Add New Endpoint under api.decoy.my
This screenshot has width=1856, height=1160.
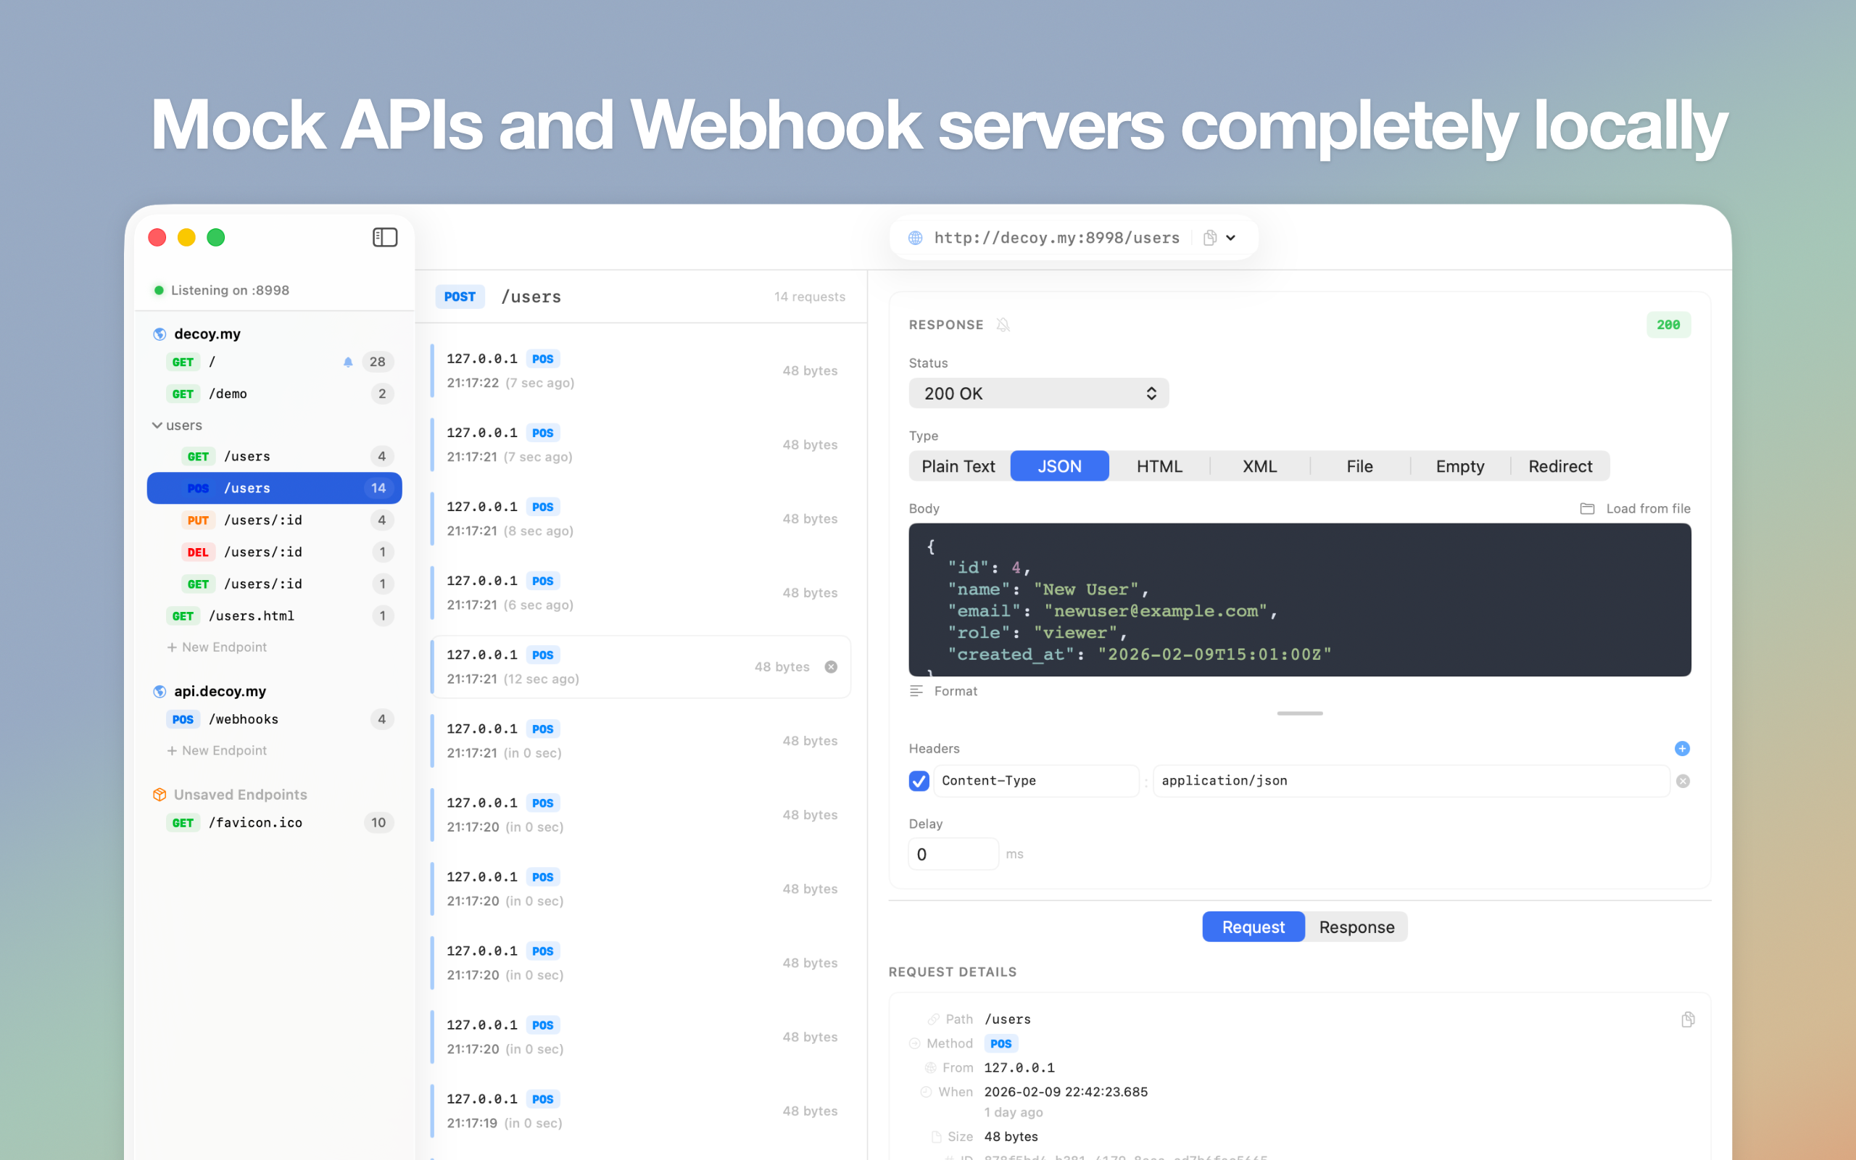coord(217,750)
